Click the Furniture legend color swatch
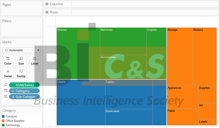 pos(3,116)
